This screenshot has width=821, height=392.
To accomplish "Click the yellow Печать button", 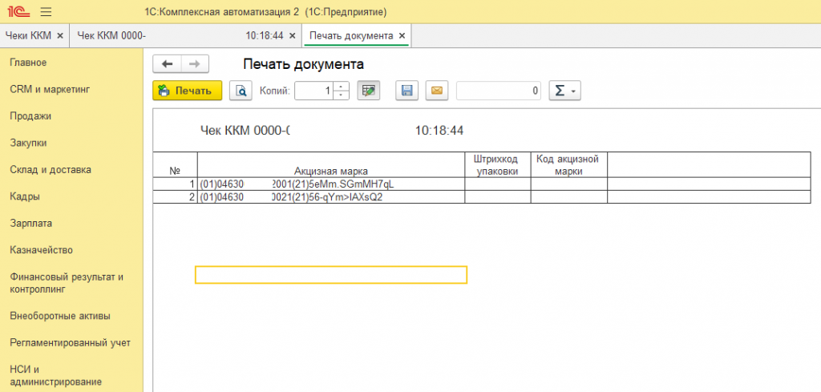I will click(188, 91).
